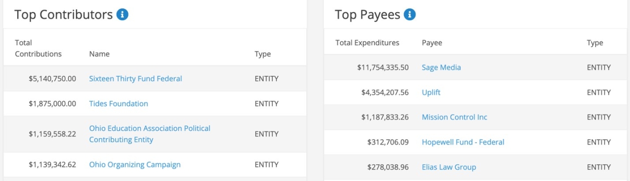Open the Sage Media payee link
Screen dimensions: 630x181
(x=441, y=67)
